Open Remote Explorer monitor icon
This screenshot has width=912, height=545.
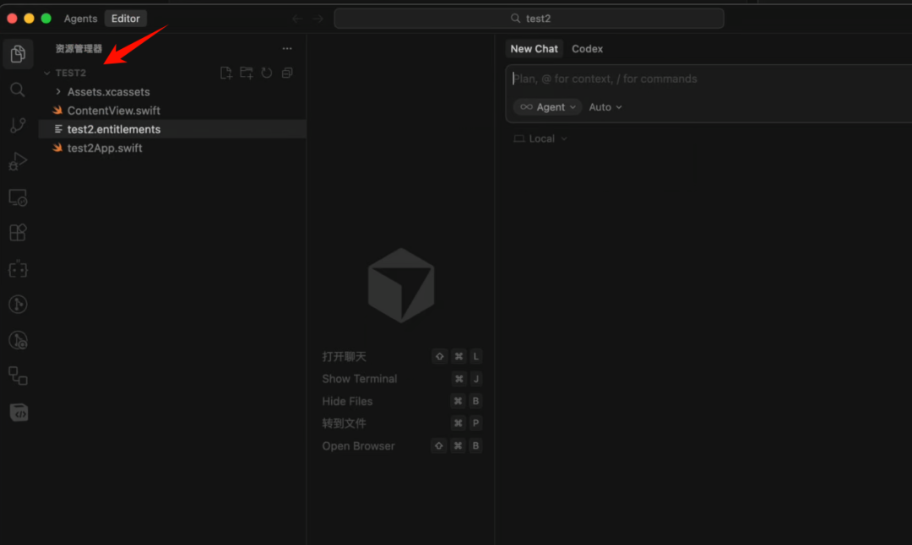click(x=18, y=197)
